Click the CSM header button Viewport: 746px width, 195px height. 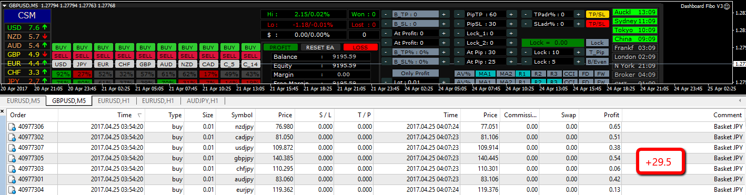pos(27,16)
